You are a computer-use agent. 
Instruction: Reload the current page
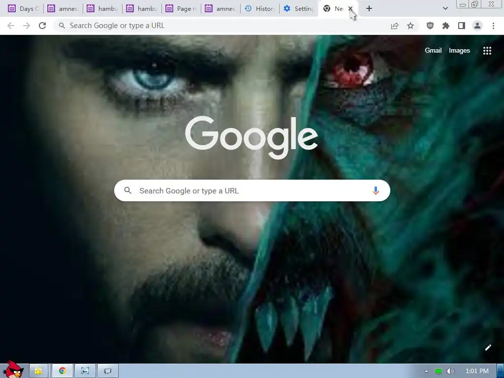42,26
